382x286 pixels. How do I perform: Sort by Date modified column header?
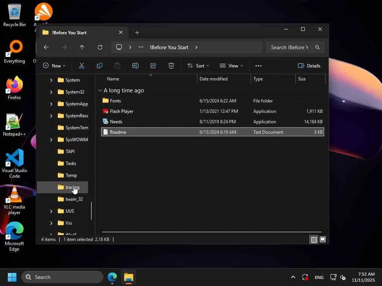[213, 79]
